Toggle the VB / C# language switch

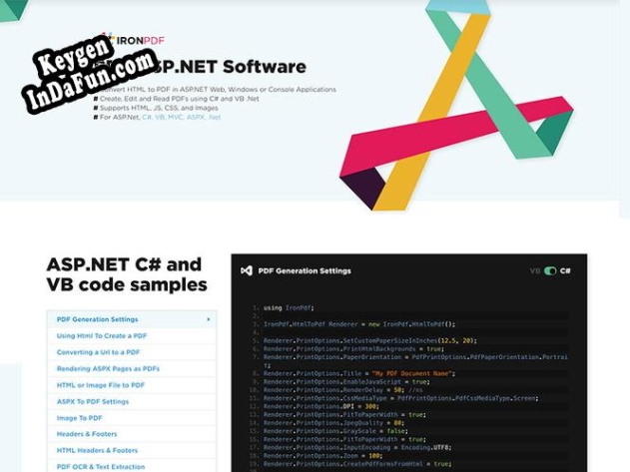[x=550, y=271]
